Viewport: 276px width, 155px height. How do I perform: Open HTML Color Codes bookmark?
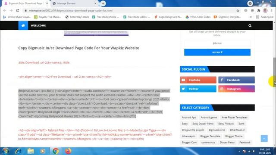[x=198, y=17]
